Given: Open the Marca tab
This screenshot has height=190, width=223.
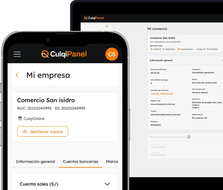Looking at the screenshot, I should (113, 162).
